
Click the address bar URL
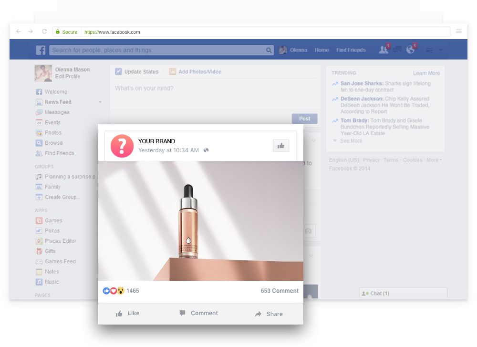tap(112, 32)
